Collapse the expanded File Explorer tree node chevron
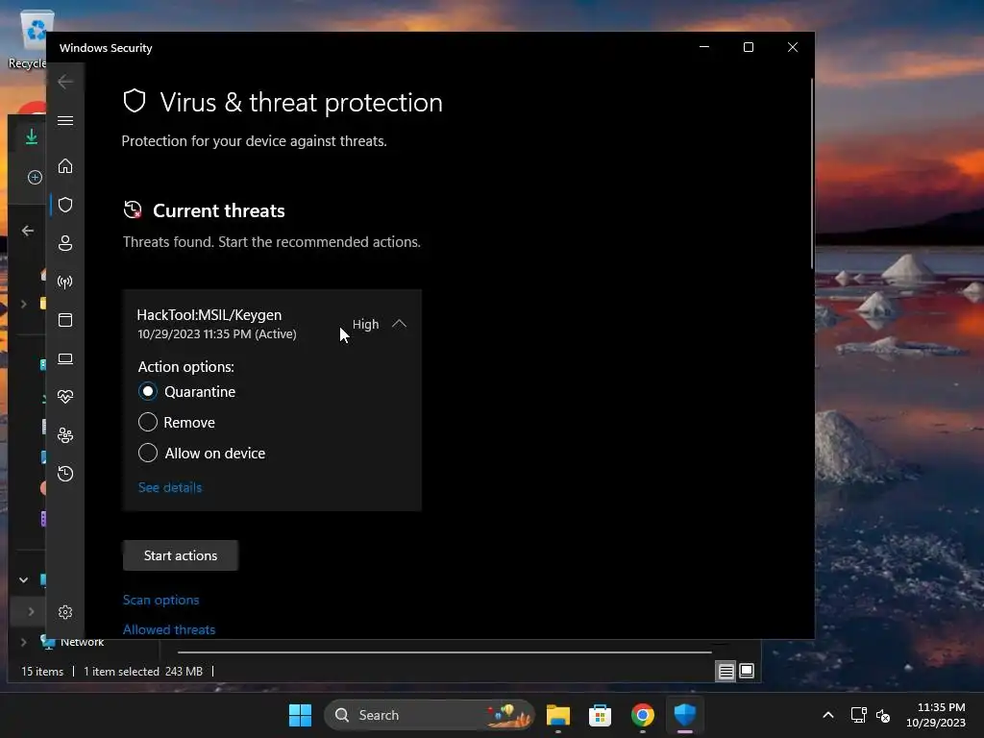 coord(24,579)
